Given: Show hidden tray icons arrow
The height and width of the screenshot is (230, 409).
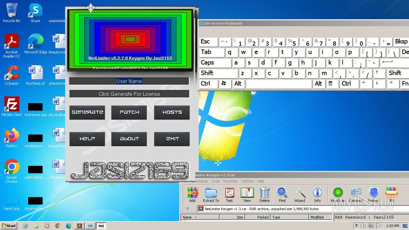Looking at the screenshot, I should (x=356, y=226).
